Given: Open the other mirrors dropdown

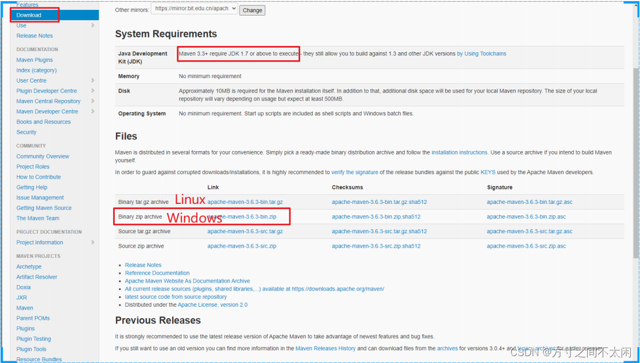Looking at the screenshot, I should (194, 9).
